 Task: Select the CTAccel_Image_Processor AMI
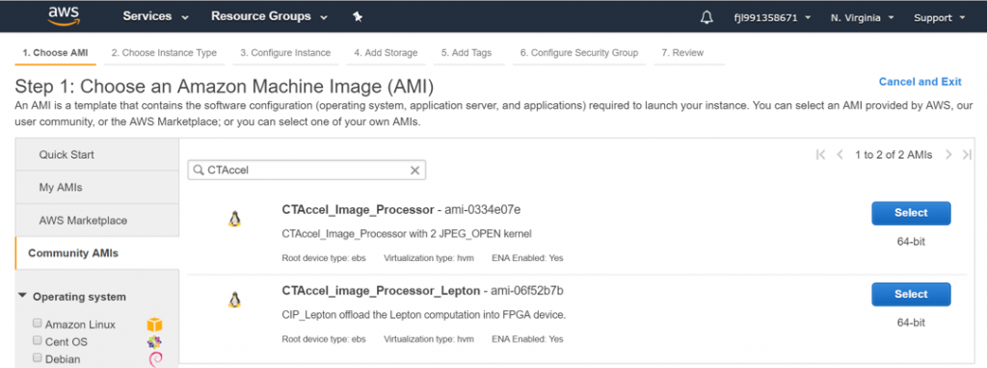[x=911, y=213]
